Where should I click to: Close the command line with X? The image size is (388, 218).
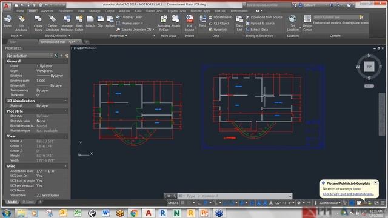click(169, 196)
